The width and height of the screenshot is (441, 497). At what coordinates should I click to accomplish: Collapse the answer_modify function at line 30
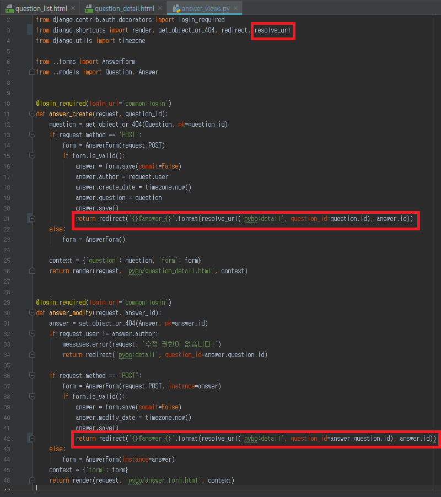coord(32,313)
